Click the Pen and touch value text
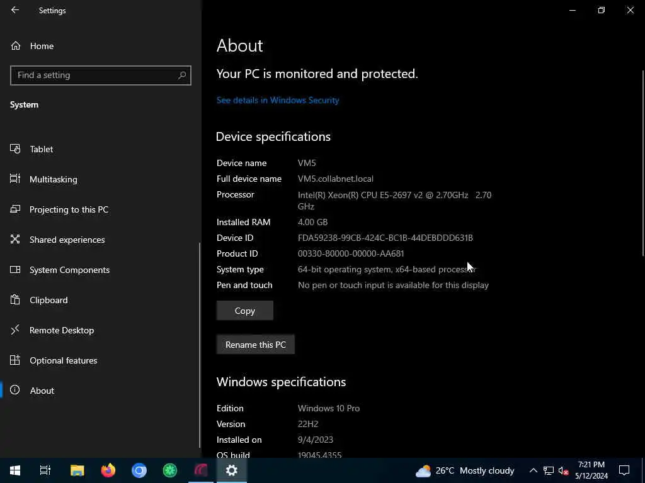645x483 pixels. tap(393, 285)
